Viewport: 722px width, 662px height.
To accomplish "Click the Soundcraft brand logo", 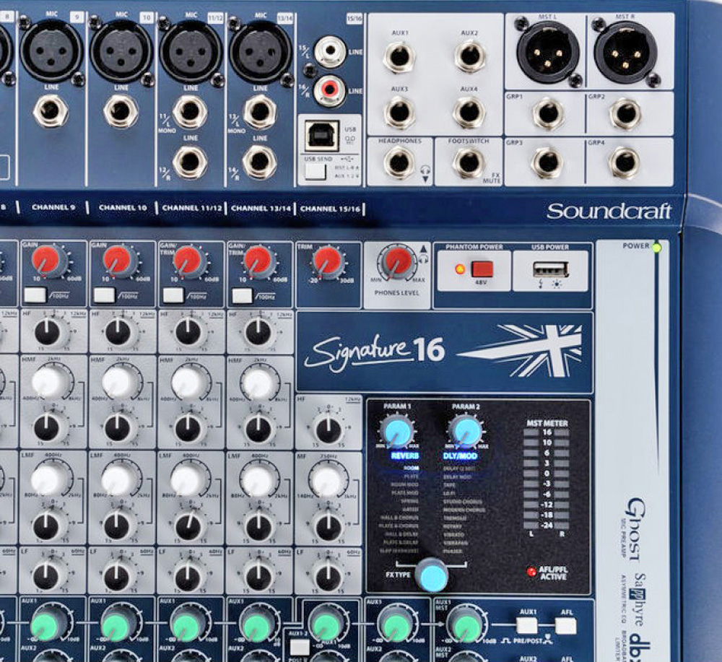I will [x=609, y=212].
